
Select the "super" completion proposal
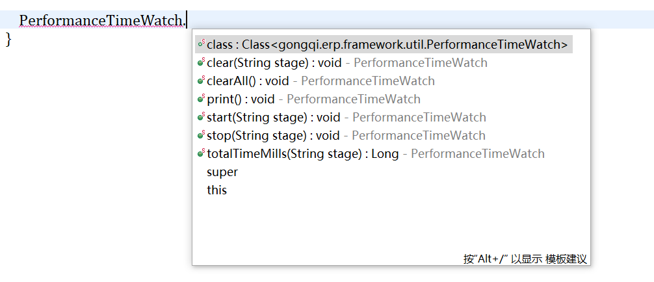pyautogui.click(x=222, y=172)
